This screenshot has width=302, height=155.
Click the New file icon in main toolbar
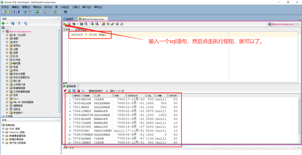(x=4, y=12)
